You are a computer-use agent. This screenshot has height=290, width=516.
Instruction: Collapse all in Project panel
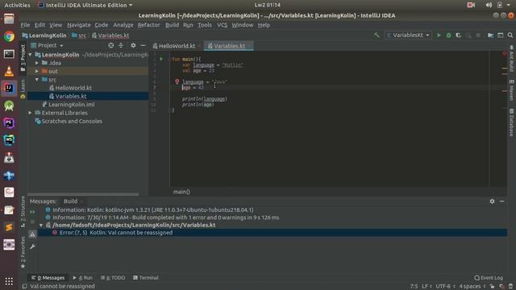[x=121, y=45]
